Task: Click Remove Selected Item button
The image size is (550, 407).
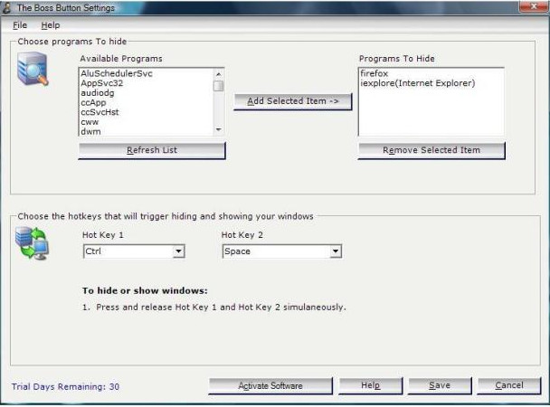Action: coord(431,150)
